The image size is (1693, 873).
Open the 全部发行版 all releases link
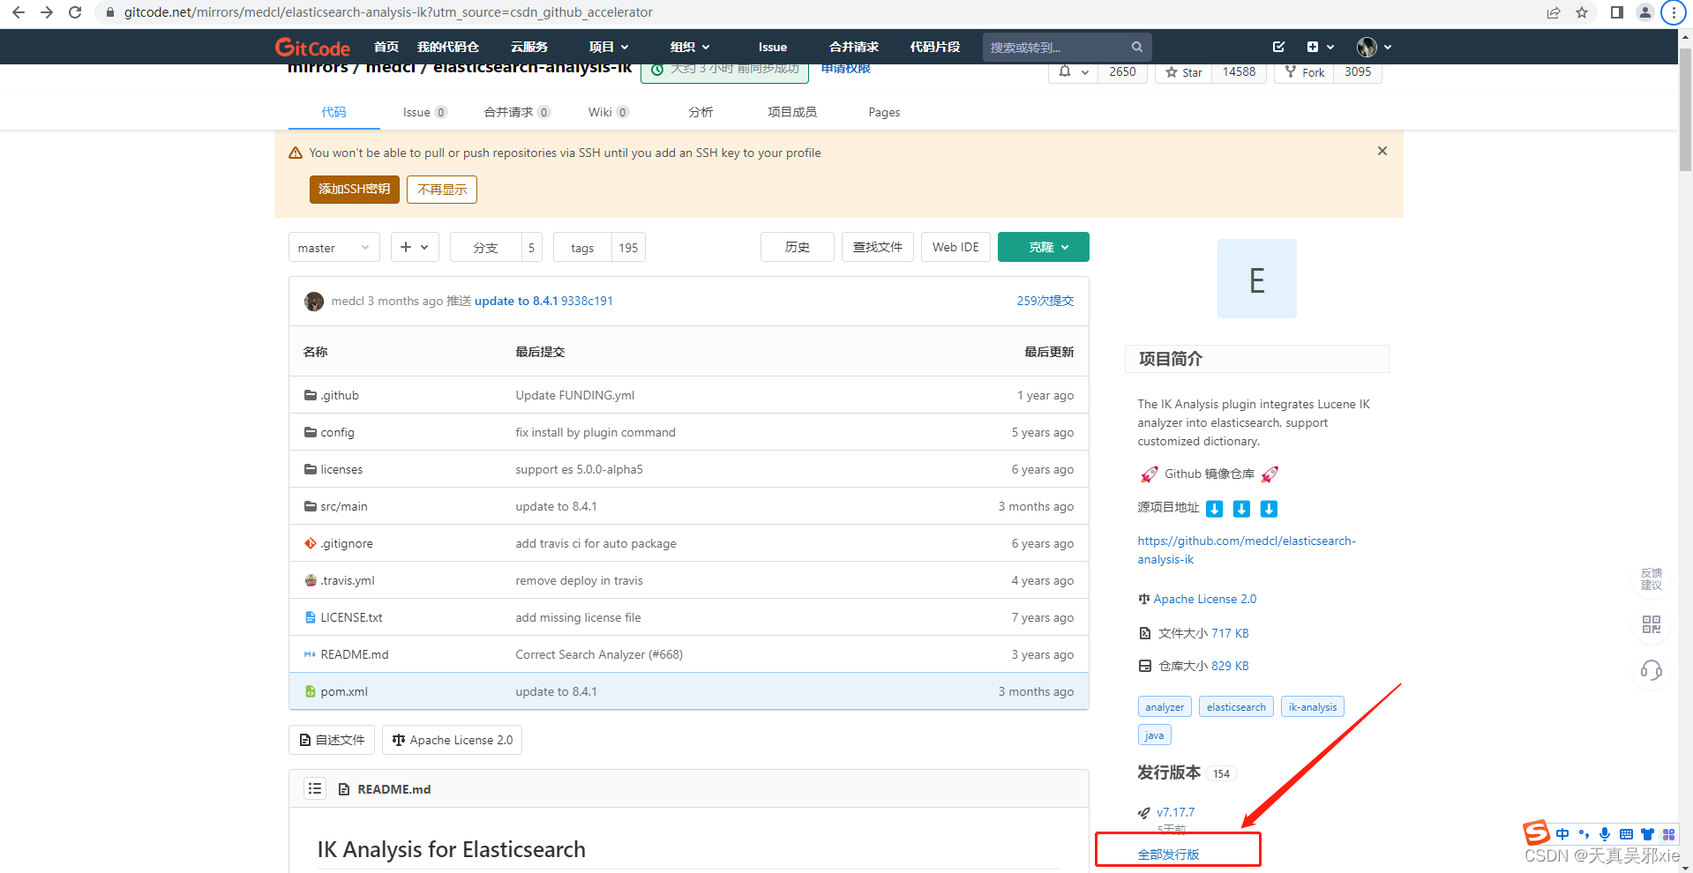pyautogui.click(x=1168, y=854)
